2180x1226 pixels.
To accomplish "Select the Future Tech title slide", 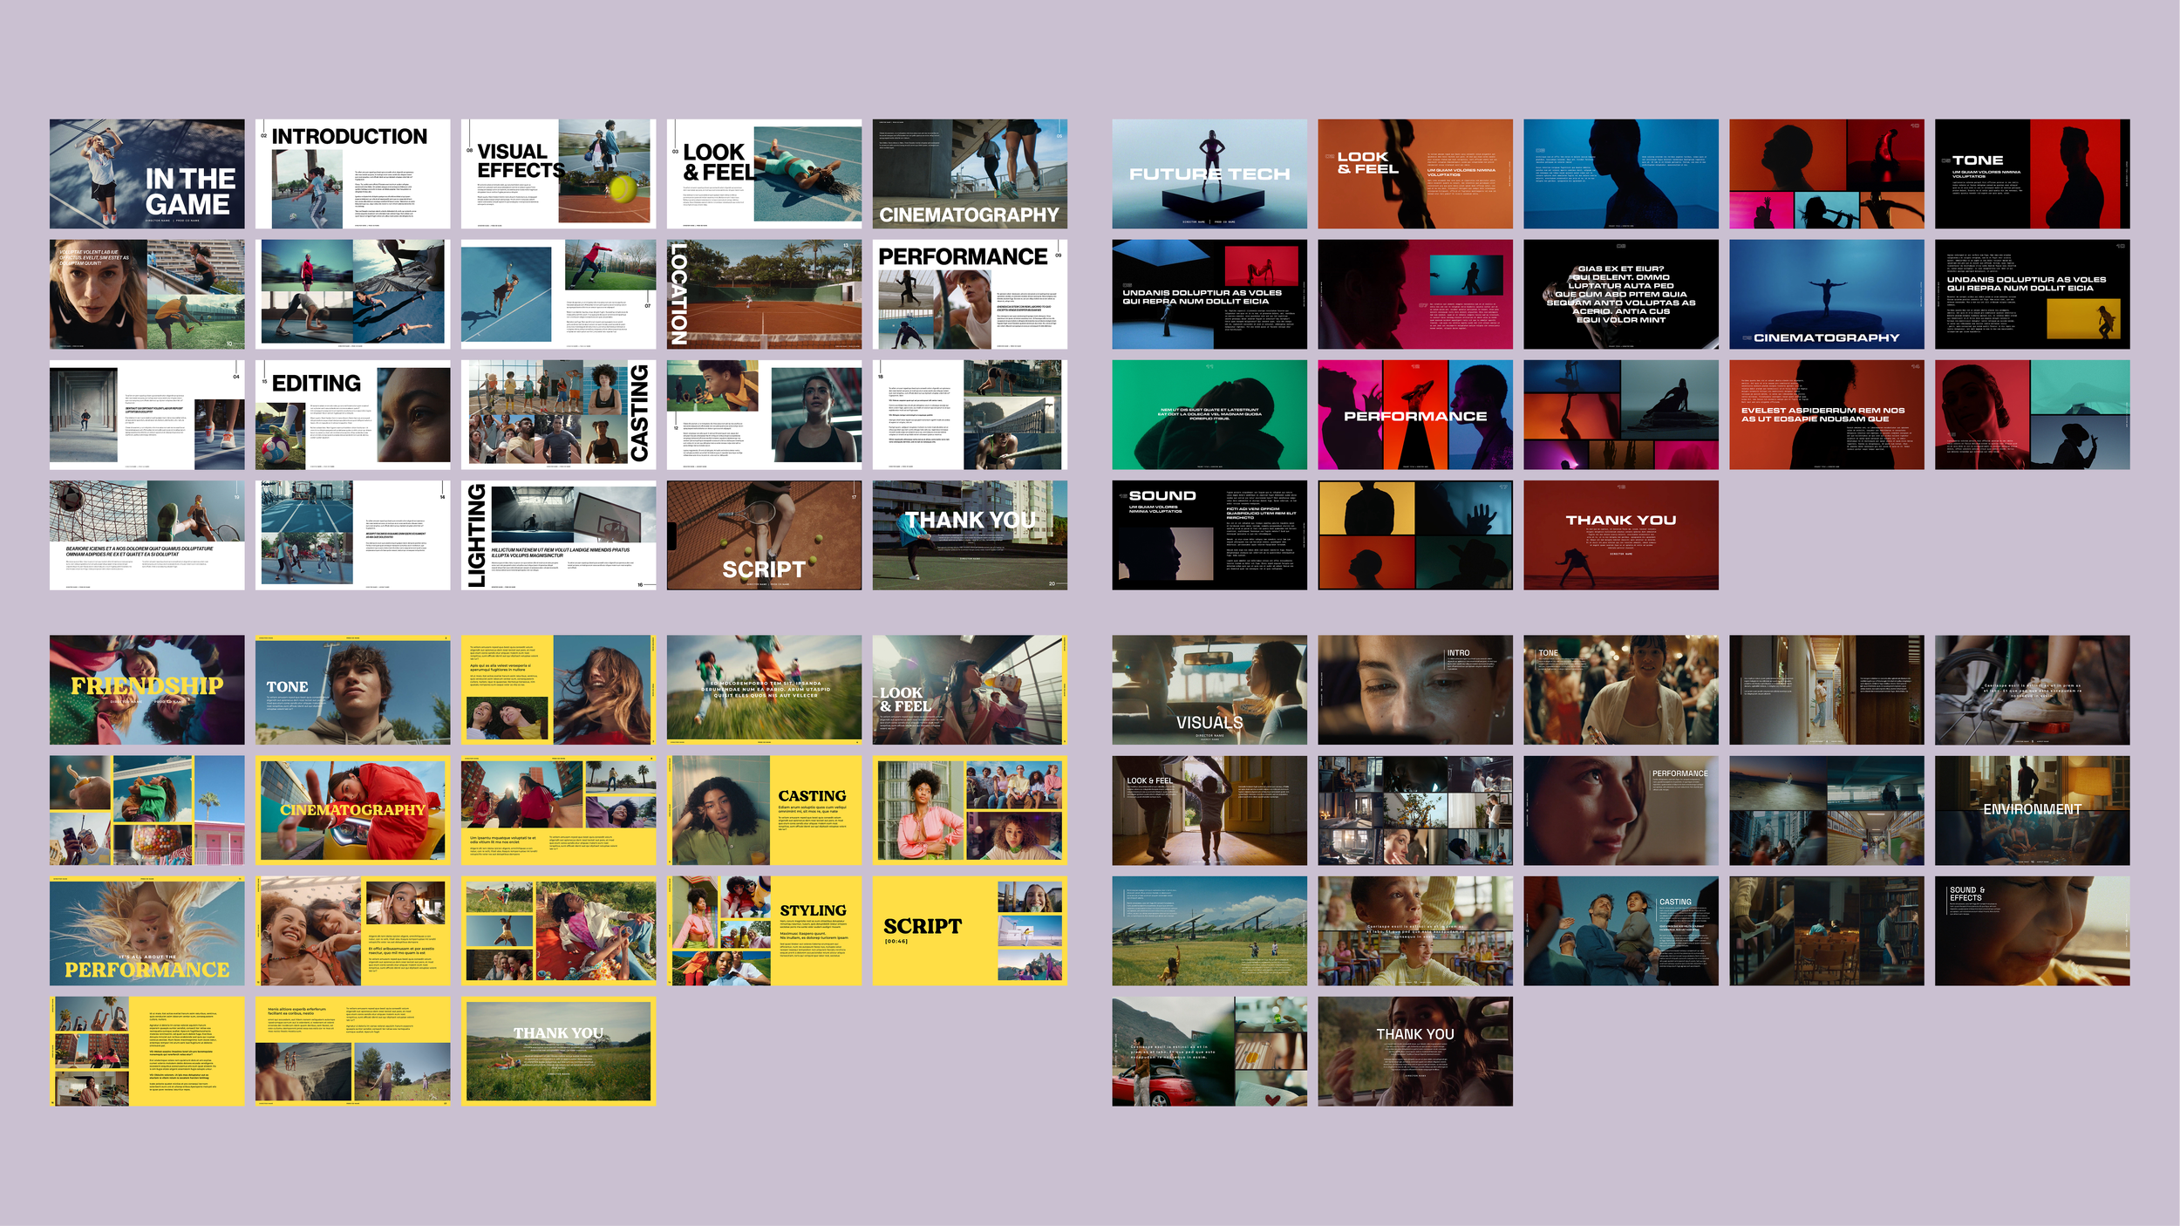I will (1209, 174).
